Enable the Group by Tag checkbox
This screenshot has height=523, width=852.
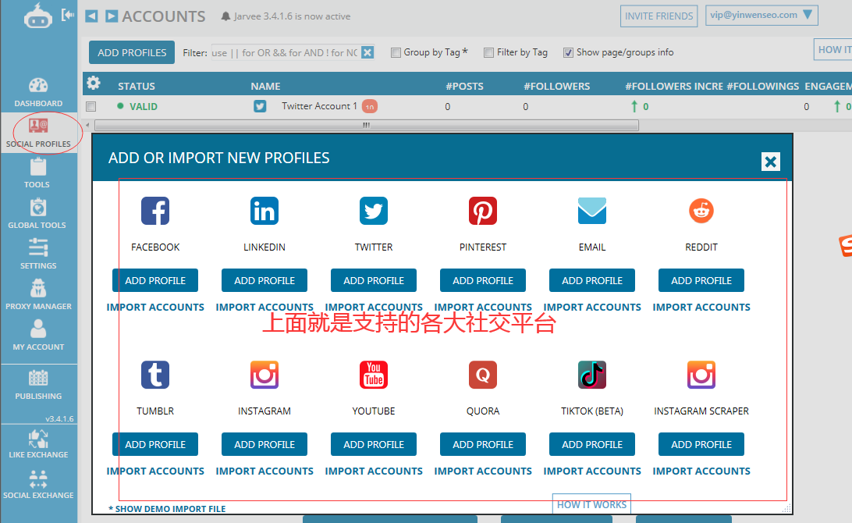pos(397,52)
